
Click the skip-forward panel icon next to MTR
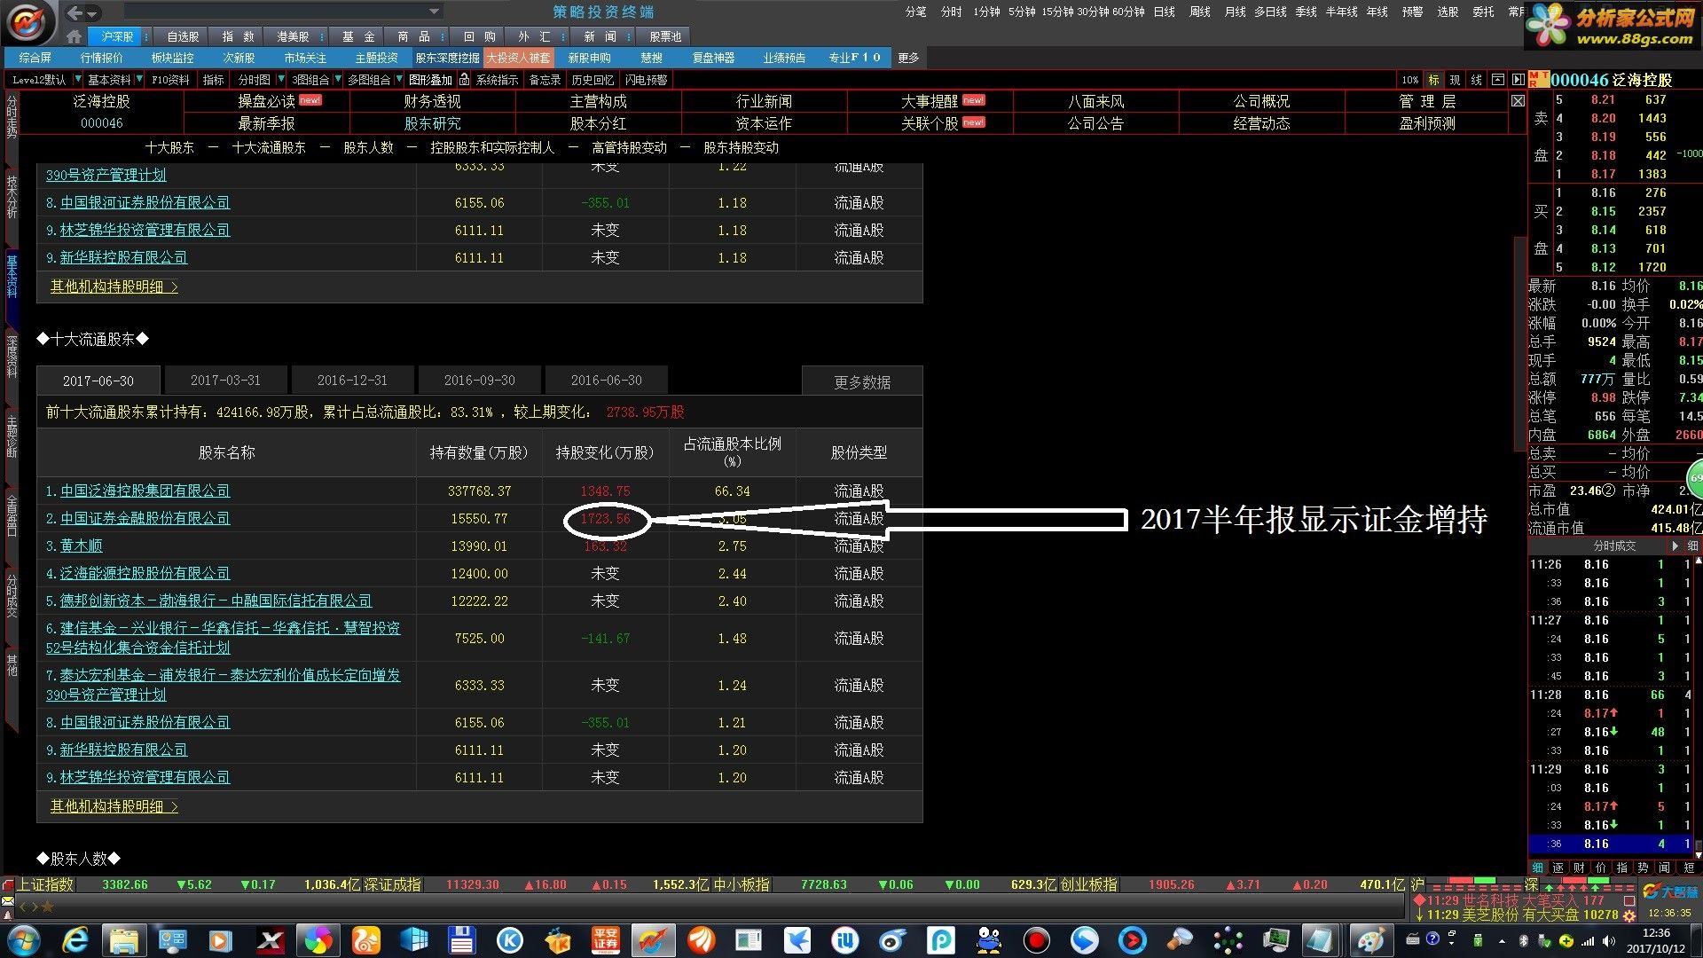1518,80
